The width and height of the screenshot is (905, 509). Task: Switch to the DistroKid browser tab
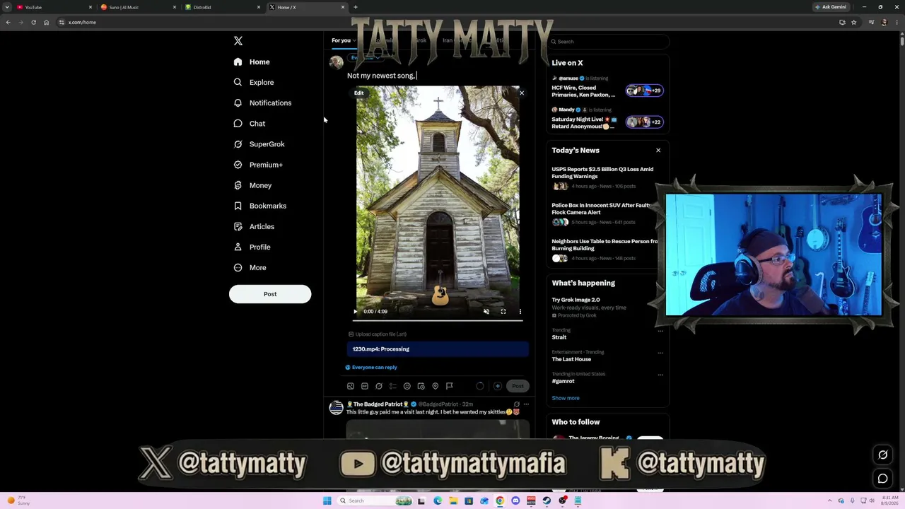tap(221, 7)
